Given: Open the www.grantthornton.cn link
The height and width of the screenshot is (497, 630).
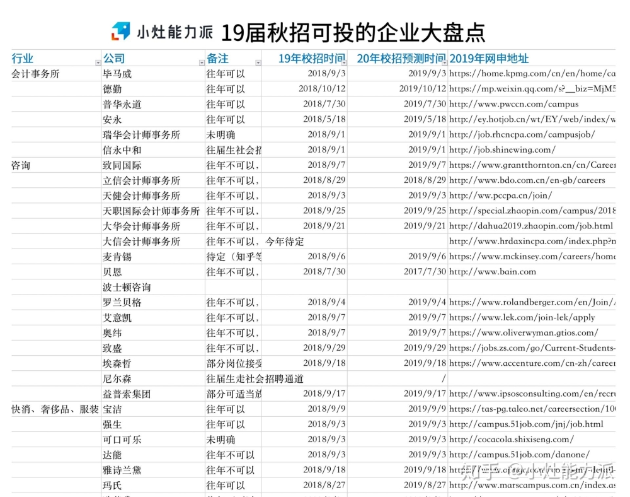Looking at the screenshot, I should coord(532,165).
